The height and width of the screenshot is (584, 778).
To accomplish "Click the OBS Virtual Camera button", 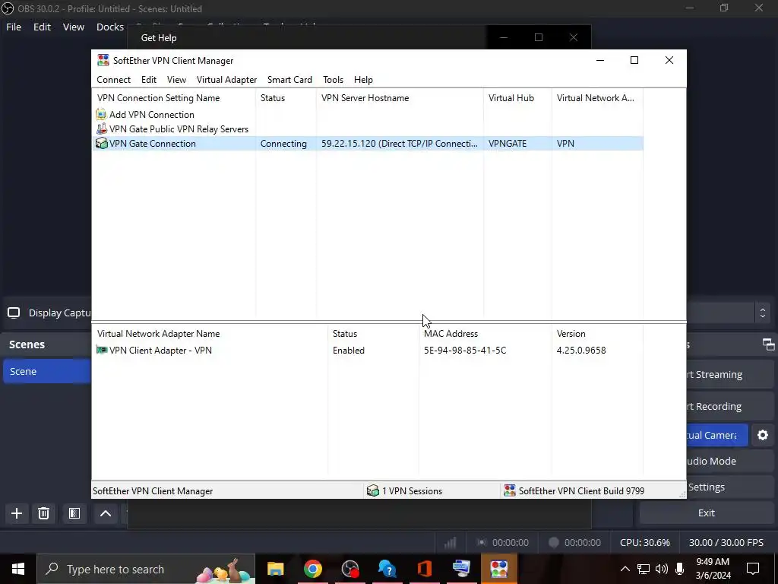I will pos(717,435).
